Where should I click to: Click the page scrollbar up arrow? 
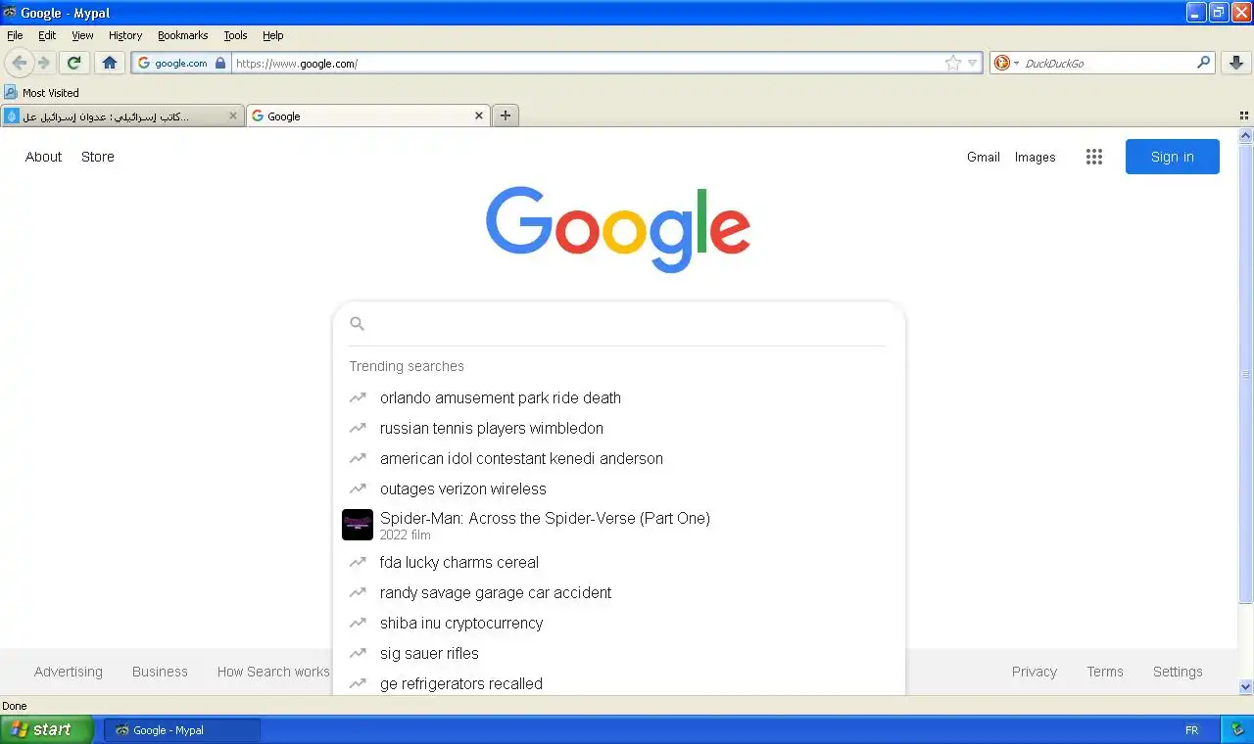pos(1246,136)
